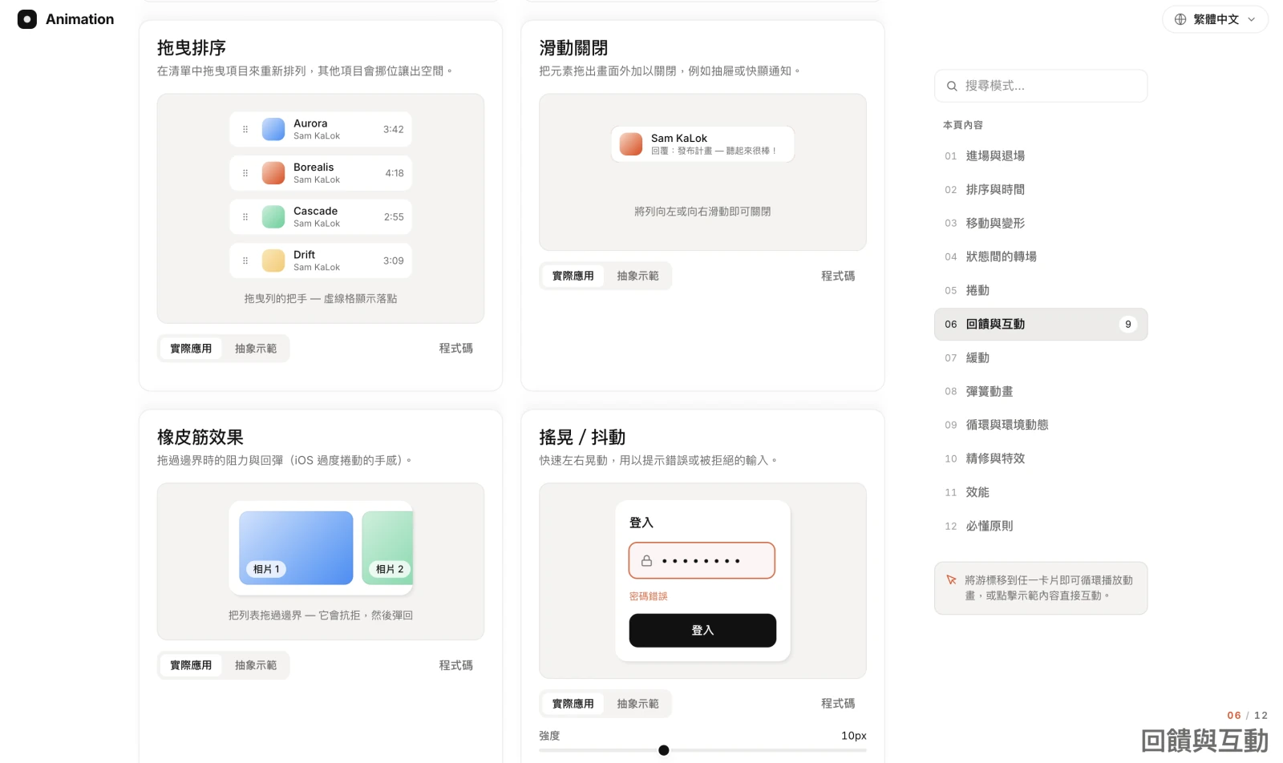1283x763 pixels.
Task: Click the Cascade track title
Action: tap(315, 211)
